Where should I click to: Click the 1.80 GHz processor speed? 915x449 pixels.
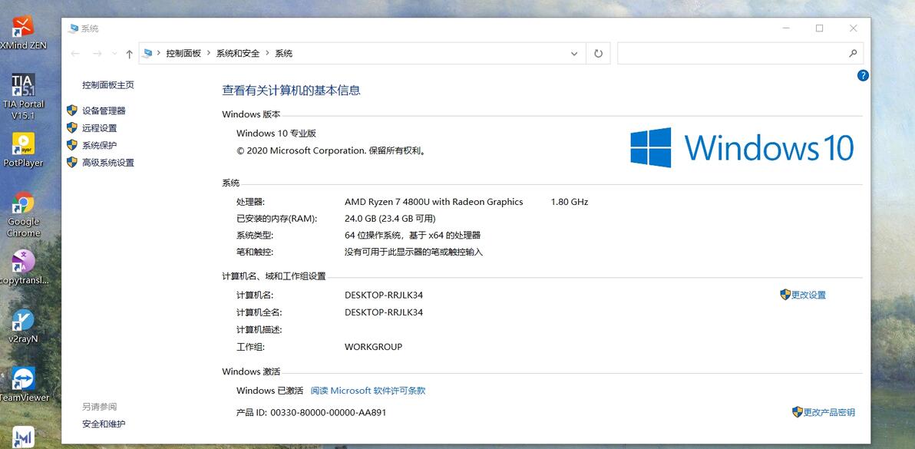570,202
